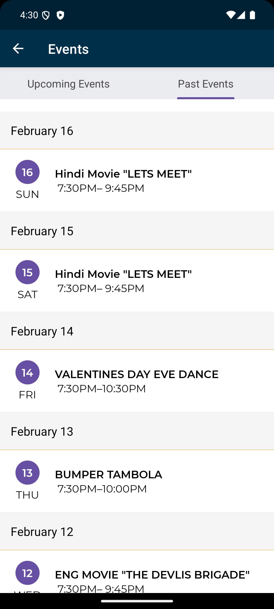Tap the battery status icon

(252, 15)
